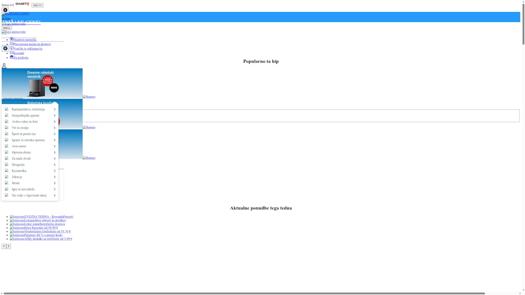The height and width of the screenshot is (295, 525).
Task: Advance the carousel with right arrow control
Action: tap(9, 246)
